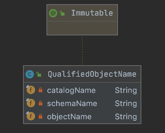
Task: Click the private lock icon beside objectName
Action: (40, 116)
